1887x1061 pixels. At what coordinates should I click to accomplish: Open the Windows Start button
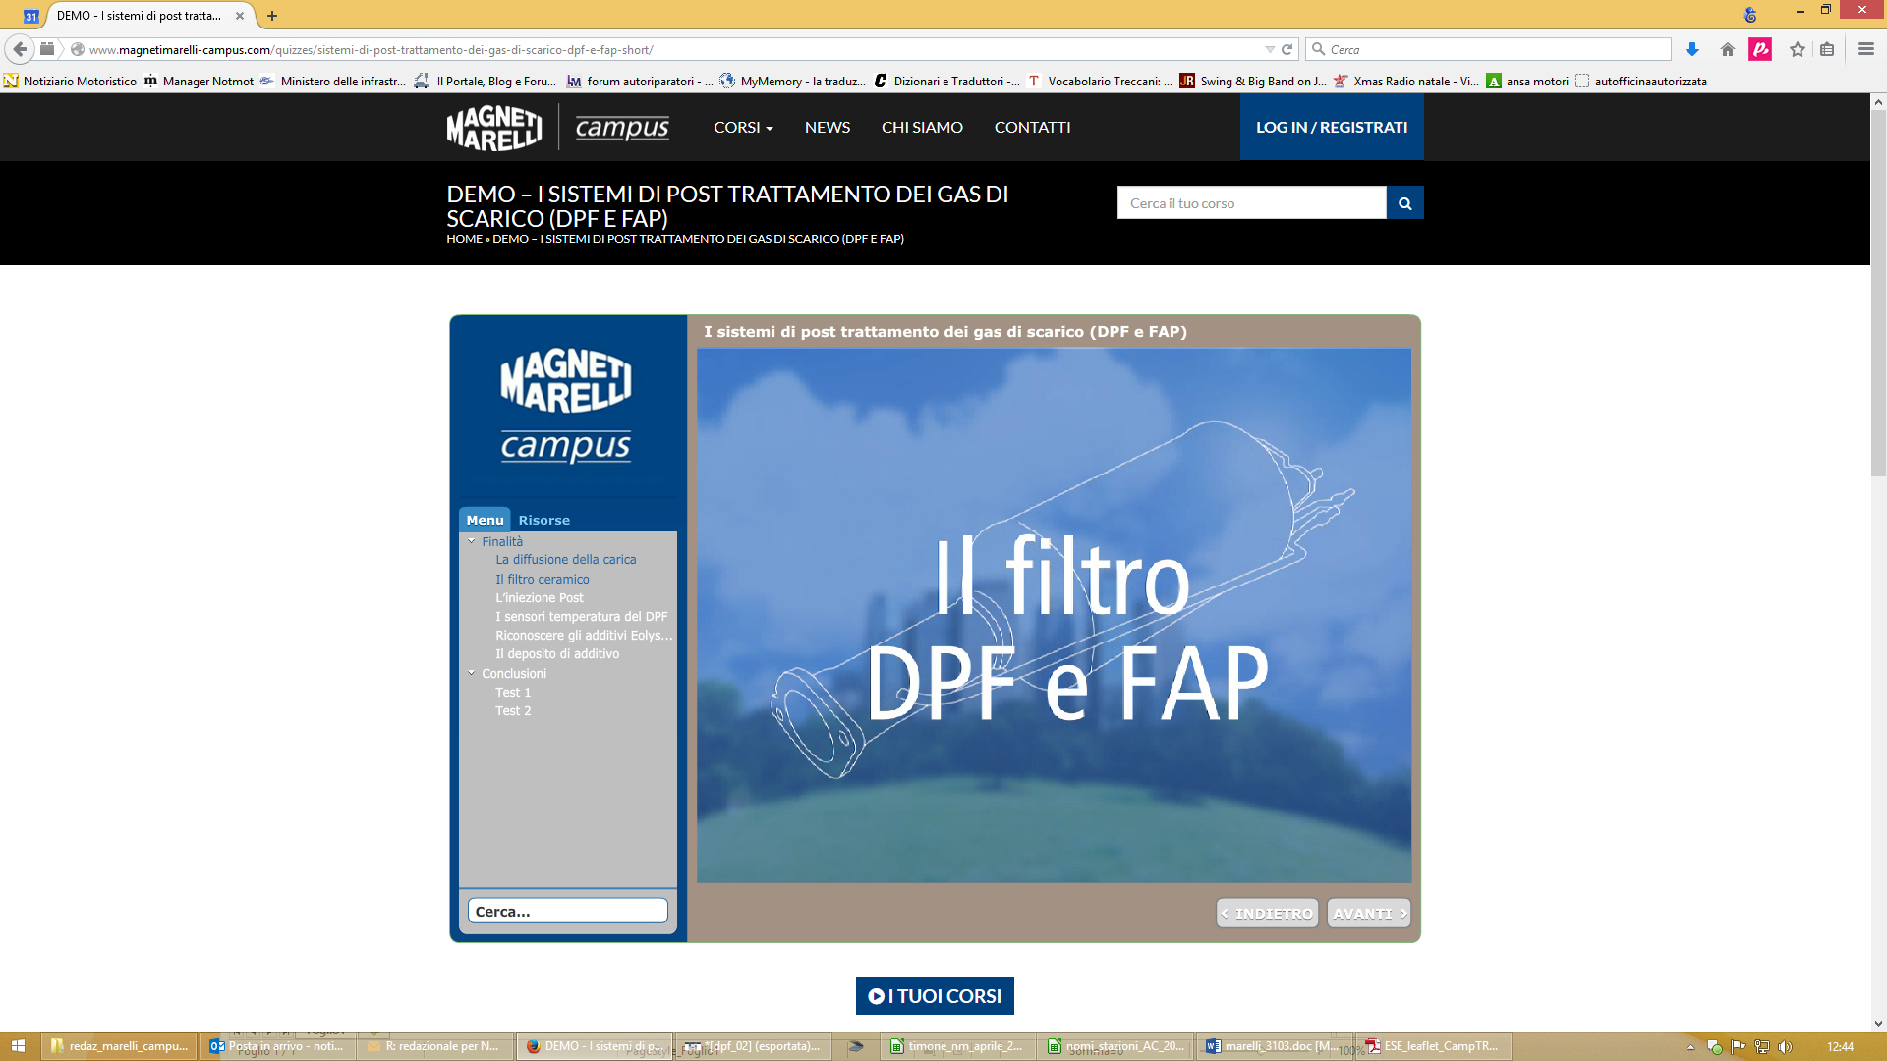tap(18, 1046)
